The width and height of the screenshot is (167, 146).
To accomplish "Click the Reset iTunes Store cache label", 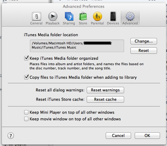I will pos(60,99).
